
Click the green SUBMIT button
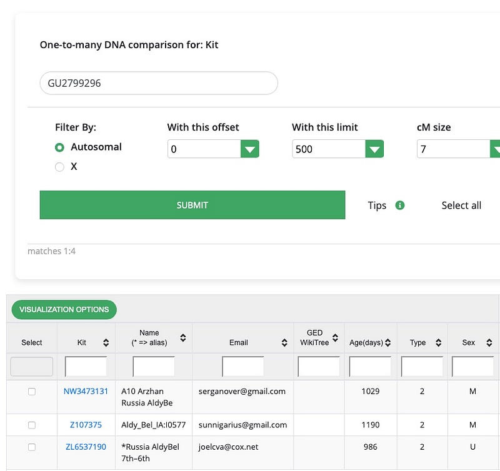coord(192,205)
